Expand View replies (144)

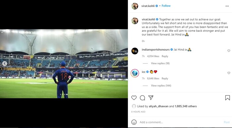pyautogui.click(x=161, y=86)
